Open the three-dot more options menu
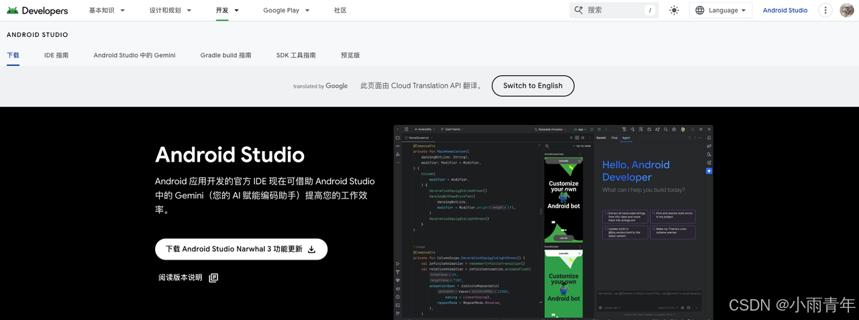Image resolution: width=859 pixels, height=320 pixels. pyautogui.click(x=825, y=10)
